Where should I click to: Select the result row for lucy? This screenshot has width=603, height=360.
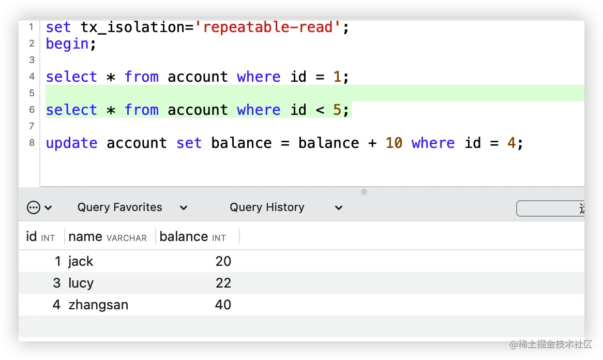click(301, 283)
